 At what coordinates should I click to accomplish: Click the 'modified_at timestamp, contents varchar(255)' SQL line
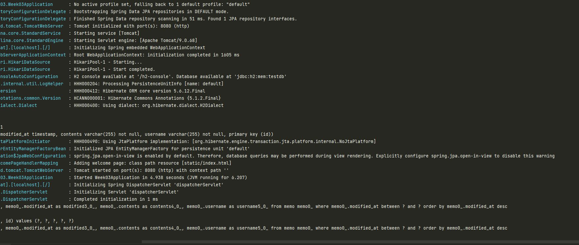137,134
